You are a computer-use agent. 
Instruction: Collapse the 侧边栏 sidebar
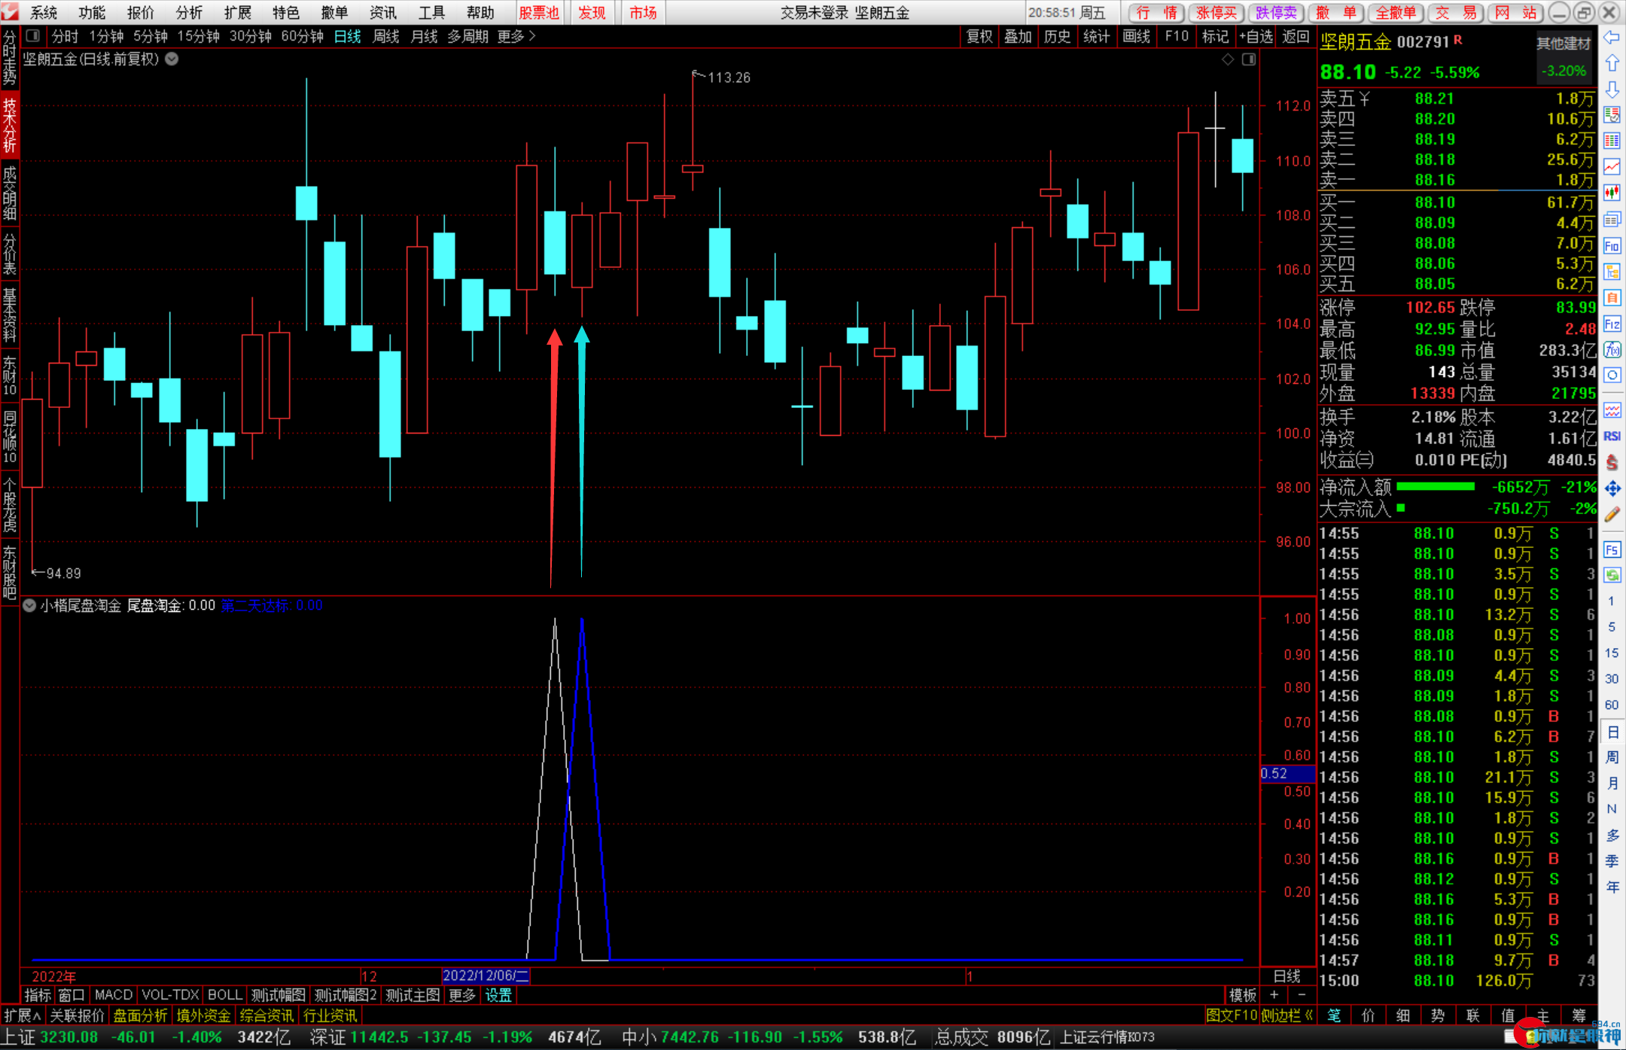1288,1015
